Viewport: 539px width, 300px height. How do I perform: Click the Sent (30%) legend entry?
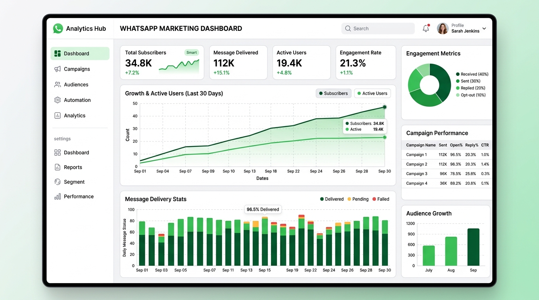pyautogui.click(x=468, y=81)
